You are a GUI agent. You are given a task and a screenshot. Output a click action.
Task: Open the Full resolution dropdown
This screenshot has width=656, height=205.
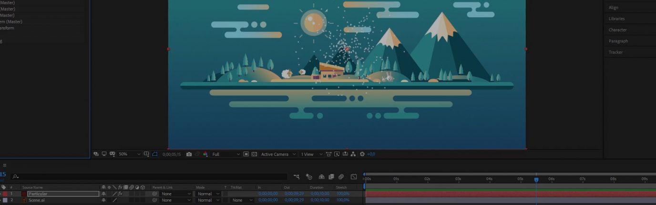[x=226, y=154]
